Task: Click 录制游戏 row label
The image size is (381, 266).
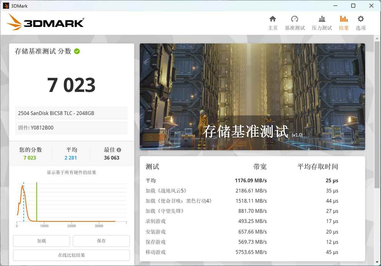Action: 156,221
